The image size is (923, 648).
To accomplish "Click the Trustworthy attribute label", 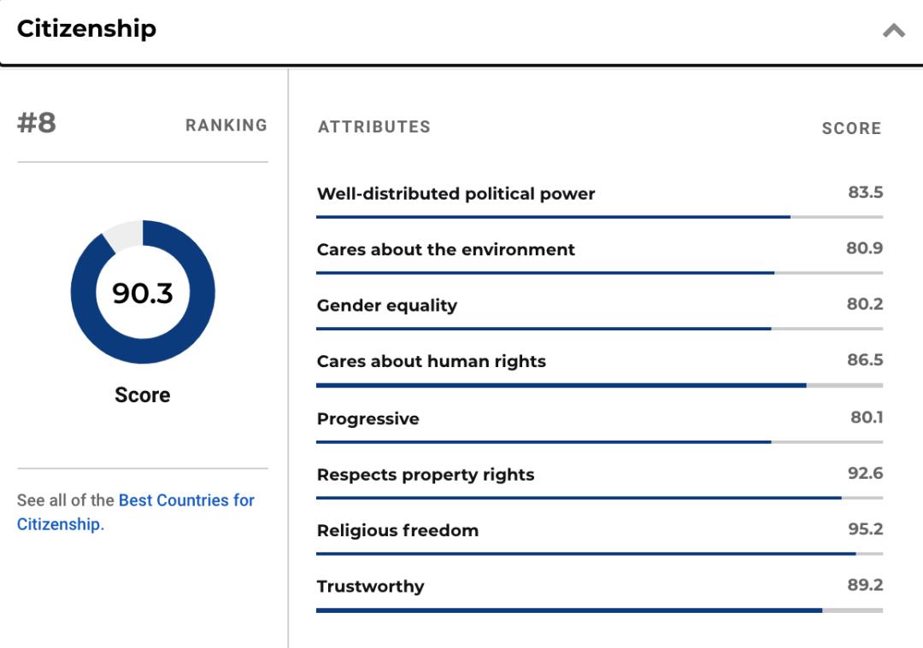I will tap(370, 587).
